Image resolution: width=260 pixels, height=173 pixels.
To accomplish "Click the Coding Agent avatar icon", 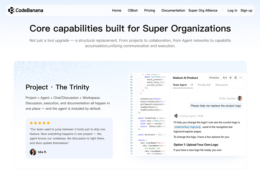I will (x=176, y=116).
